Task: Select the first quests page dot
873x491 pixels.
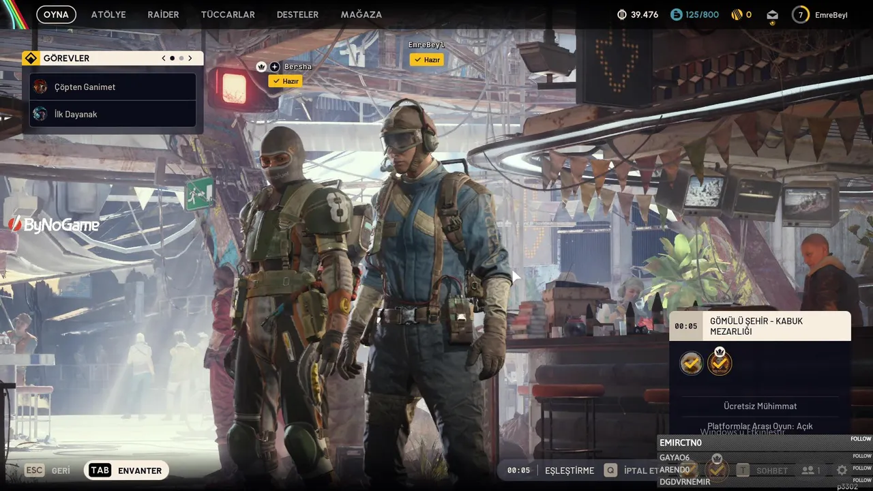Action: (x=172, y=58)
